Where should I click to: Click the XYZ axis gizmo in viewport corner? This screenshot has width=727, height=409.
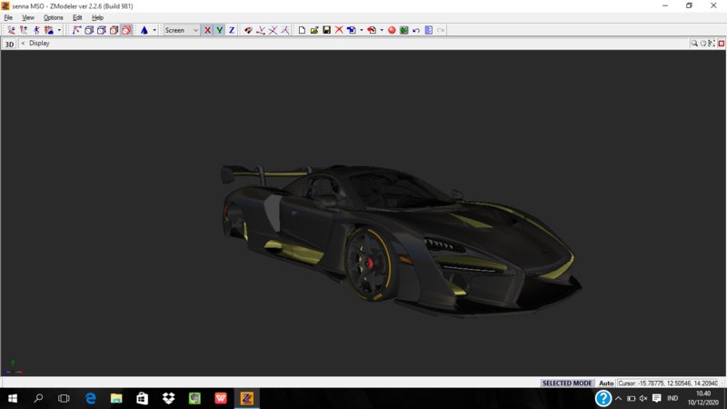pyautogui.click(x=13, y=368)
